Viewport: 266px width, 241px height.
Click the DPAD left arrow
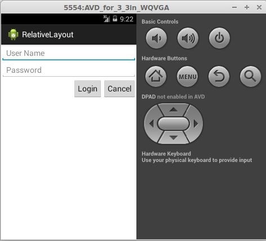[152, 124]
